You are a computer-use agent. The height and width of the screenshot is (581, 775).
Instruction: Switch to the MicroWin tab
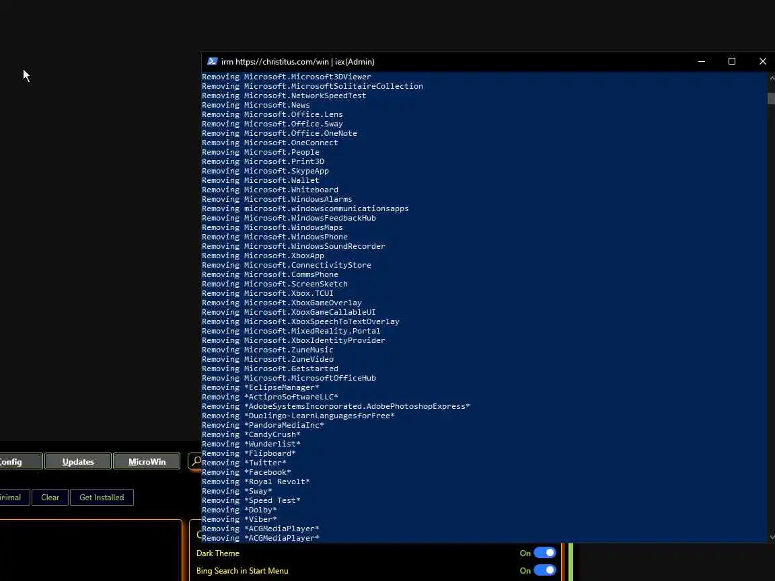[147, 461]
